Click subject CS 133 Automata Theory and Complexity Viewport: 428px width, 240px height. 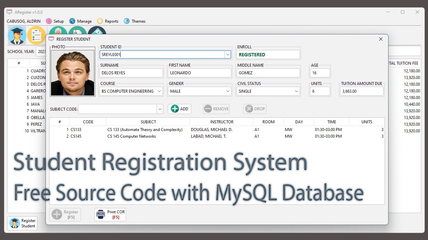click(145, 129)
